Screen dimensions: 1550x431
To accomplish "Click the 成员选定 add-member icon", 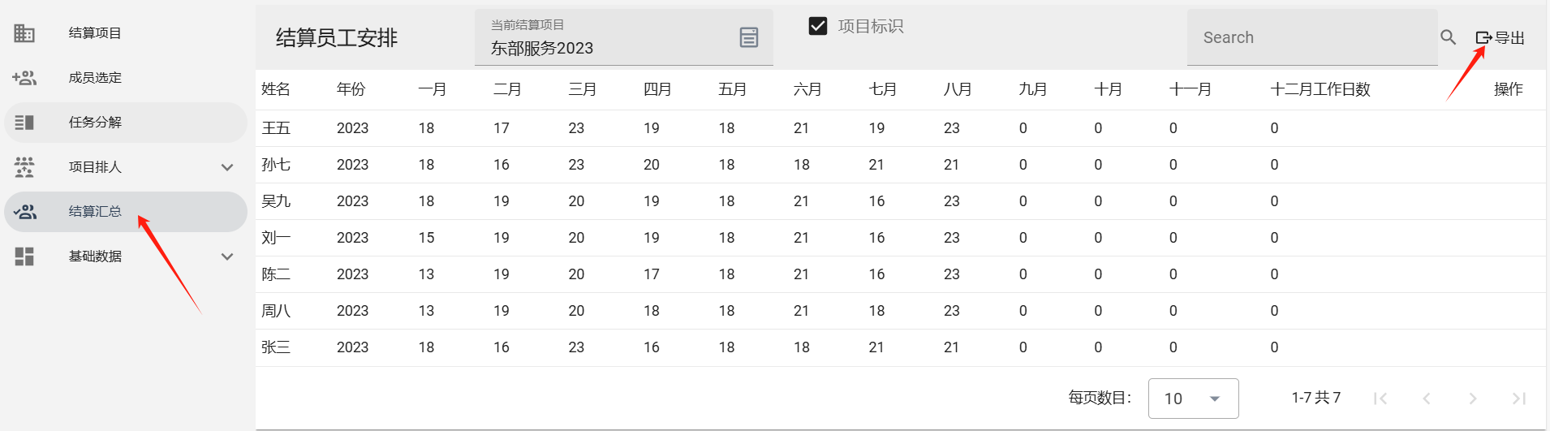I will [24, 78].
